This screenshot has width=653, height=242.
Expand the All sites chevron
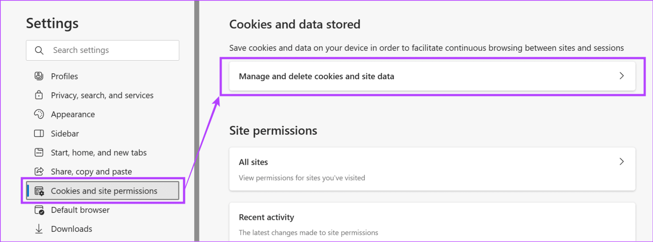coord(622,161)
